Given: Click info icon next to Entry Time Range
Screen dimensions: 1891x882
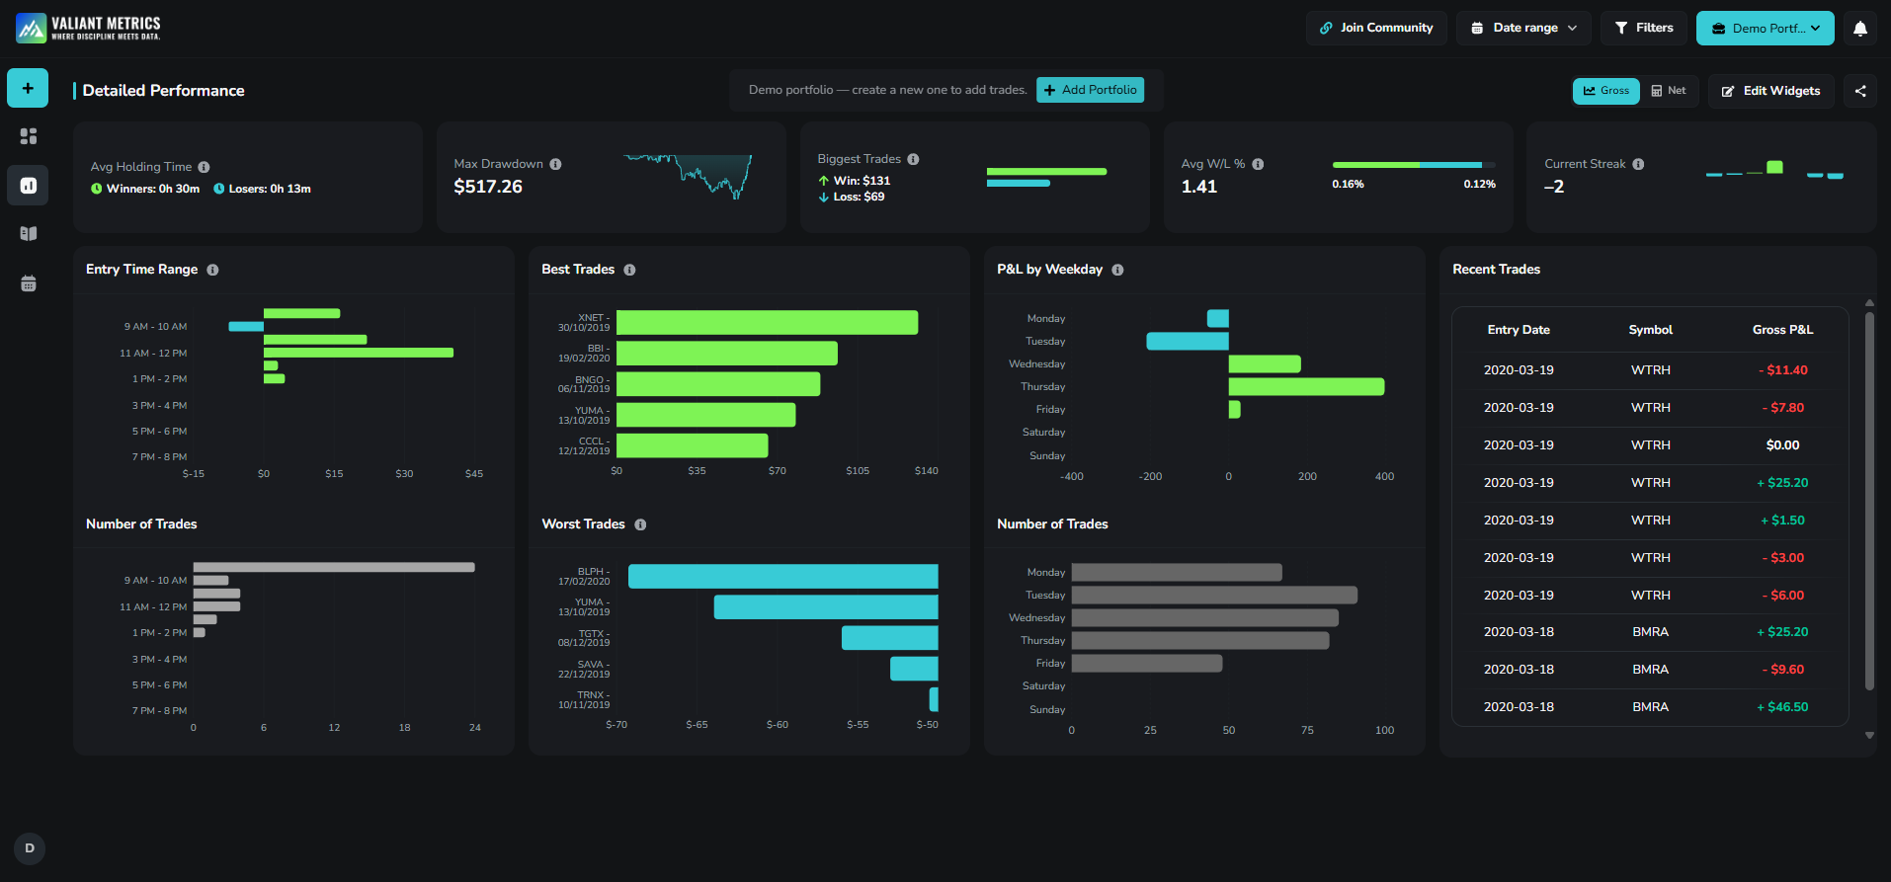Looking at the screenshot, I should (x=212, y=270).
